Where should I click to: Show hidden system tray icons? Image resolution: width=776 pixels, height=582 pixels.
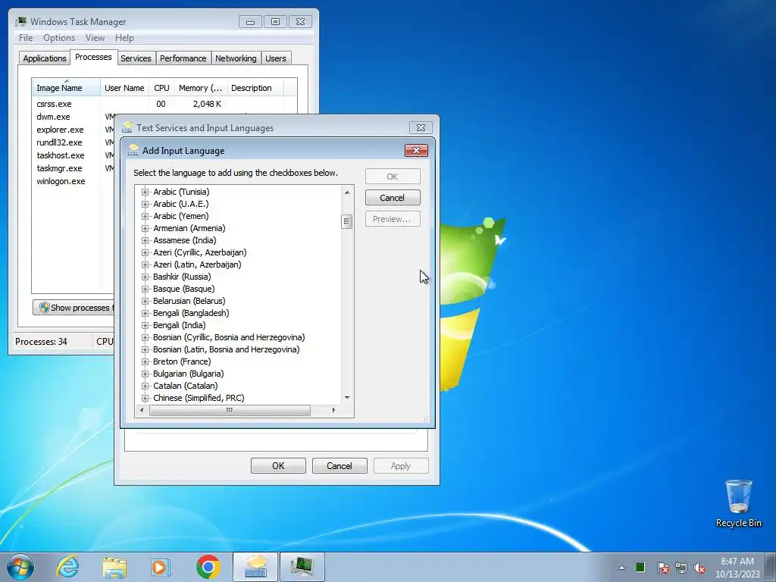click(x=621, y=568)
